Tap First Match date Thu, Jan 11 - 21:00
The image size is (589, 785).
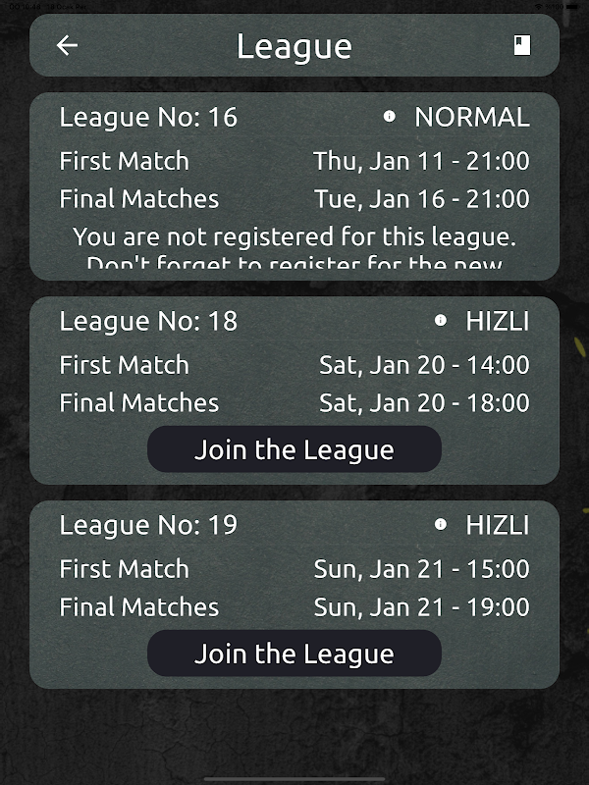coord(421,161)
